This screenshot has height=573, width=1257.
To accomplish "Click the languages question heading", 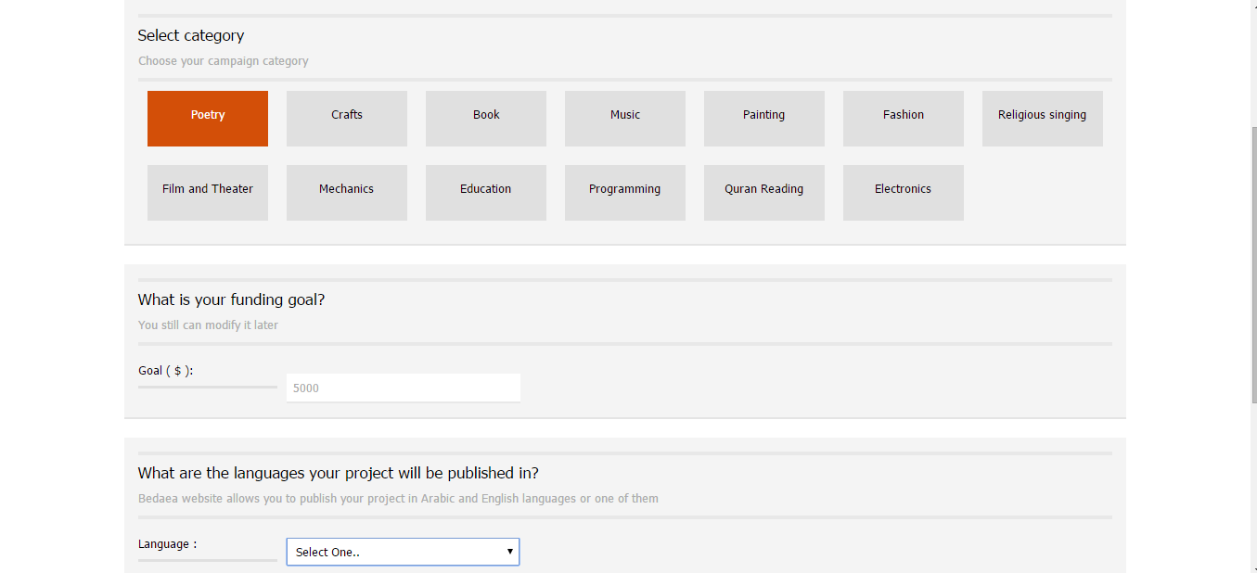I will coord(339,473).
